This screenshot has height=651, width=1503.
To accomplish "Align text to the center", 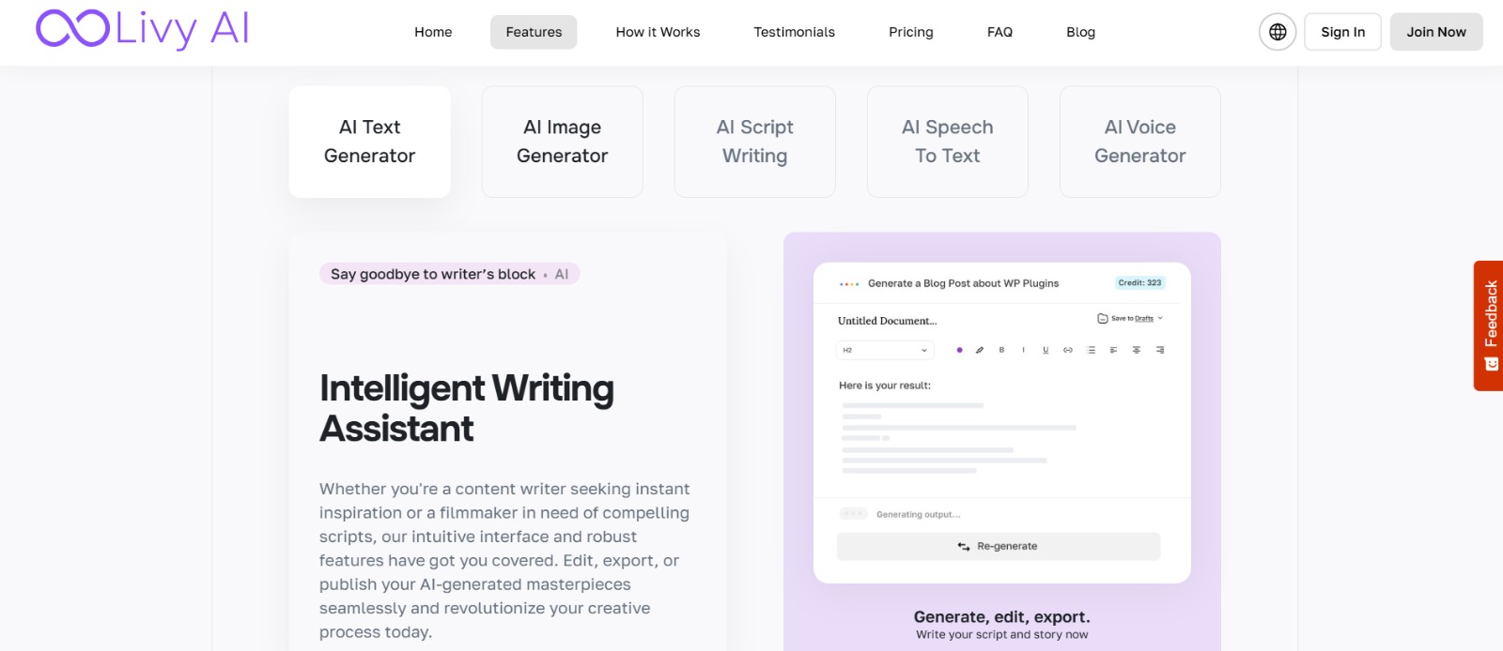I will (x=1137, y=350).
